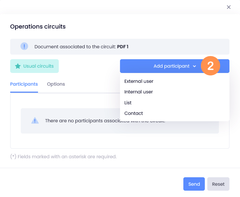Click the Operations circuits heading
The image size is (240, 197).
point(38,26)
